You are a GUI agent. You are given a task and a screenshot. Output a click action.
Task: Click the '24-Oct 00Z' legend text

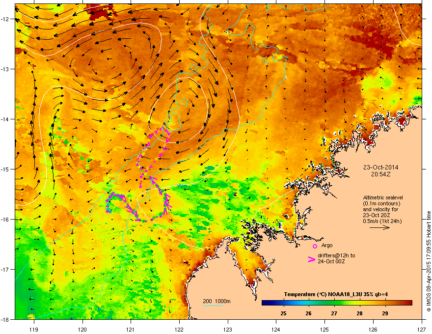[331, 261]
